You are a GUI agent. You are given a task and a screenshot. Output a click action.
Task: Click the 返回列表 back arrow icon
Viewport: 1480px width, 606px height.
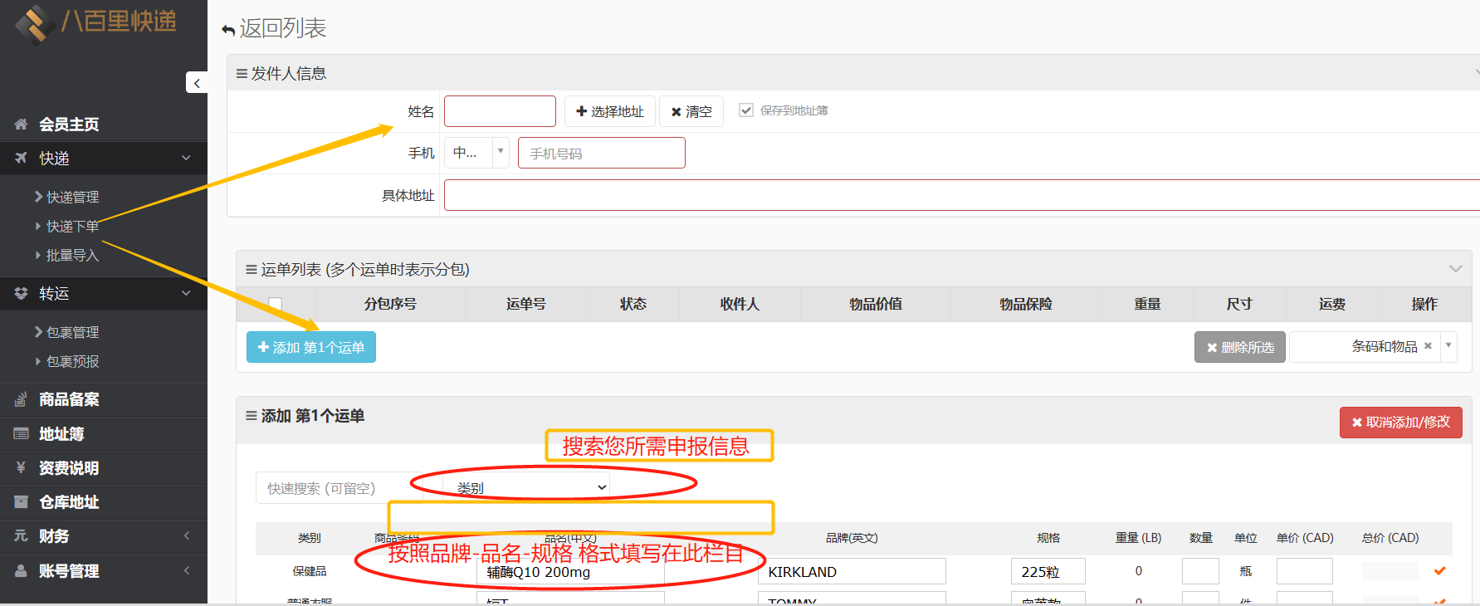coord(228,31)
